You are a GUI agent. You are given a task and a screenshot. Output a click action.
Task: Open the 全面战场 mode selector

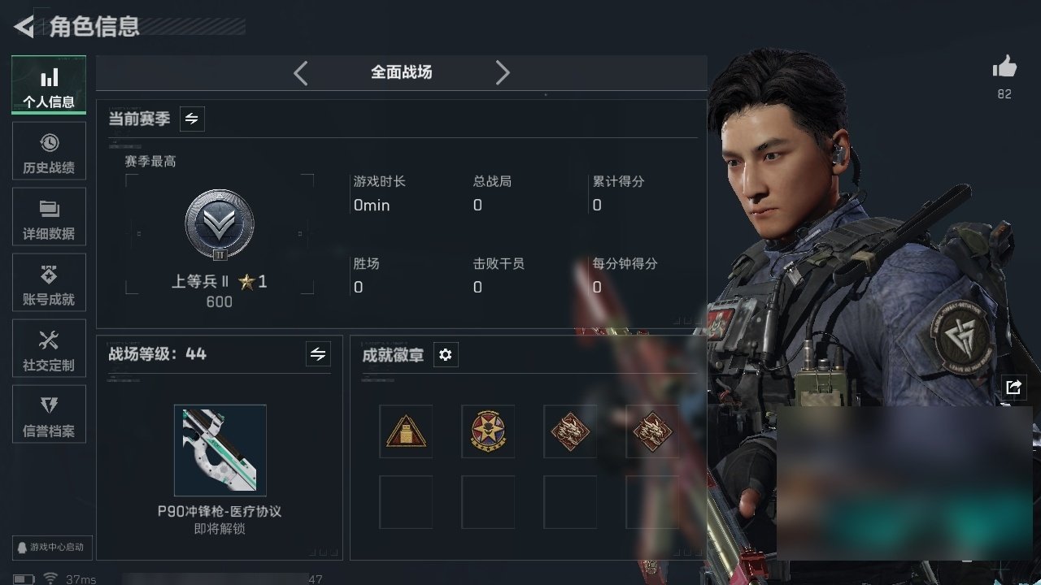click(402, 72)
